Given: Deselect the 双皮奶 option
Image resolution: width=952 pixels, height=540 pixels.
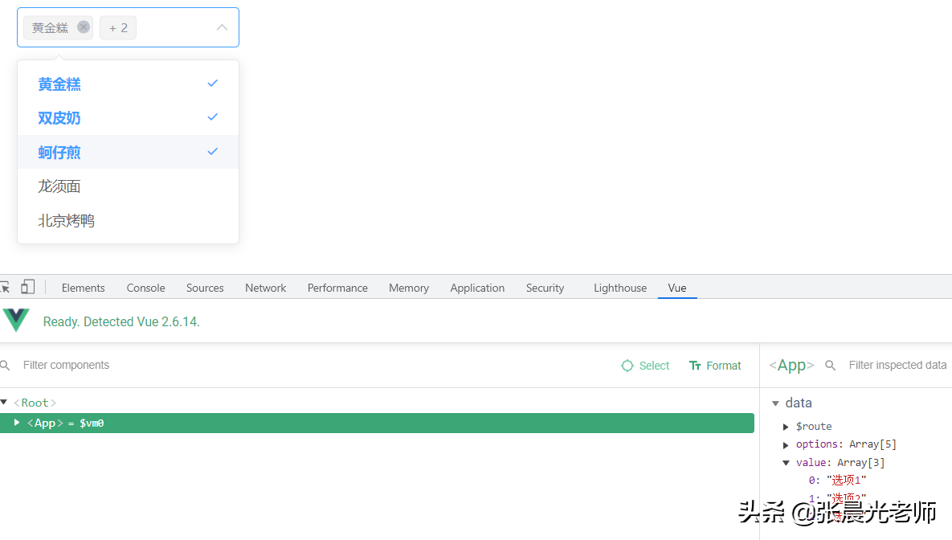Looking at the screenshot, I should click(128, 118).
